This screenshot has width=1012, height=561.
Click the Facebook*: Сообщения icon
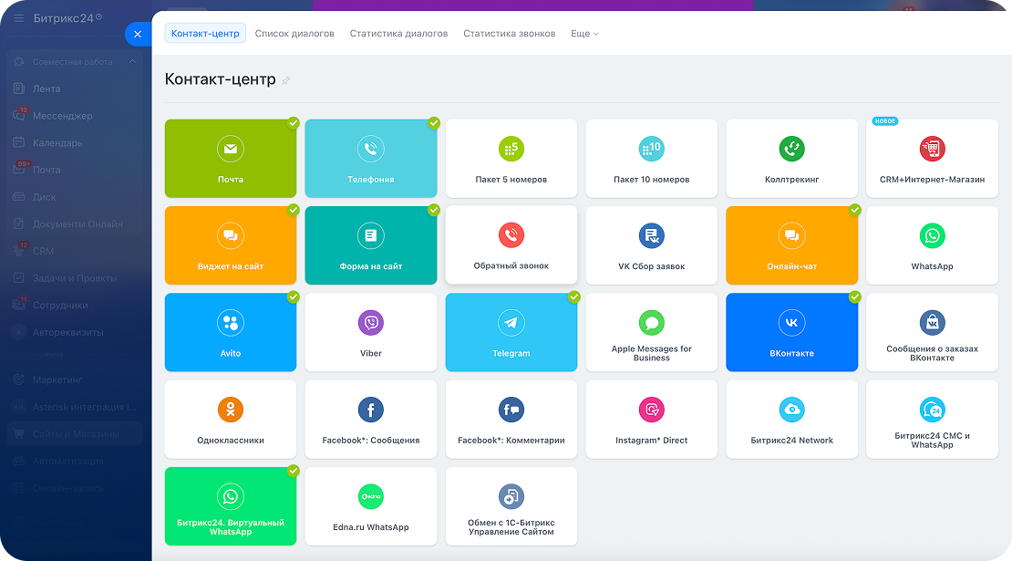pyautogui.click(x=370, y=410)
